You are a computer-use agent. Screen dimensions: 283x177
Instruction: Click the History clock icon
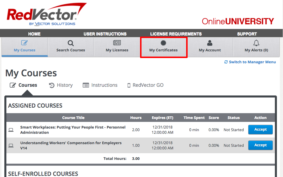pyautogui.click(x=51, y=85)
